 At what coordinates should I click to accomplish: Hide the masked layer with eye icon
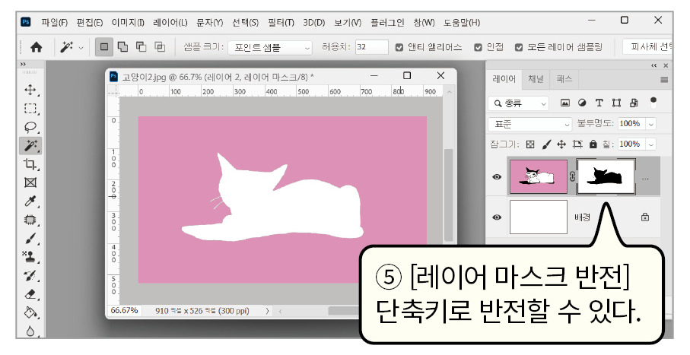coord(497,177)
